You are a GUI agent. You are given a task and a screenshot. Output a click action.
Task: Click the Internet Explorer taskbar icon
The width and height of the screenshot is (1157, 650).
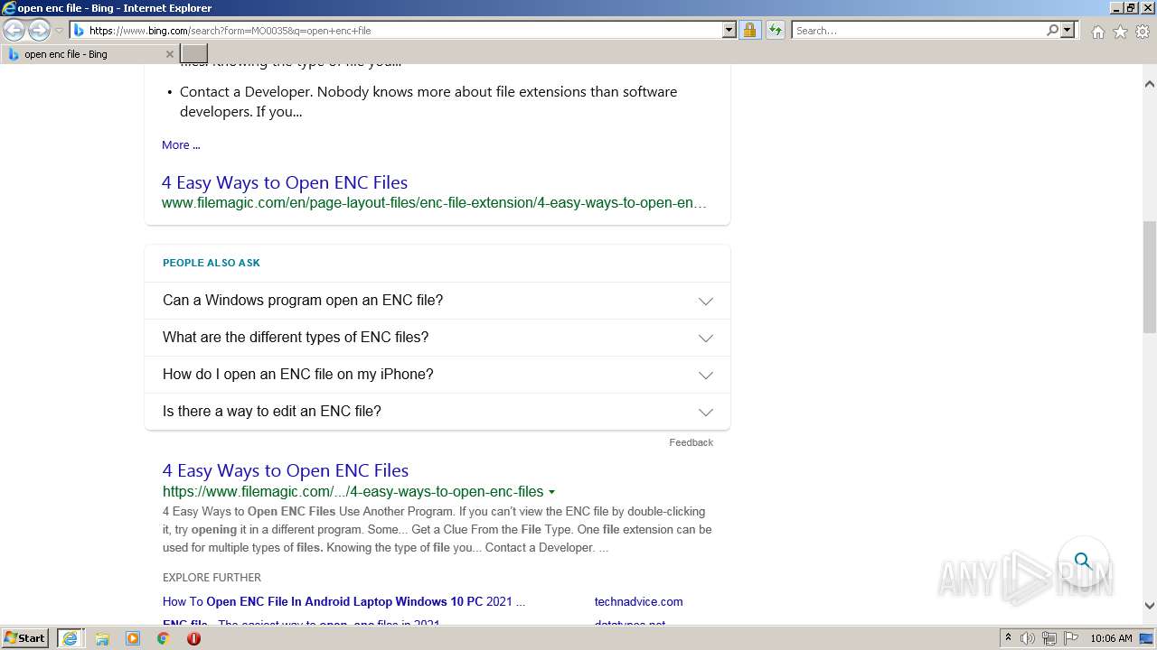70,638
